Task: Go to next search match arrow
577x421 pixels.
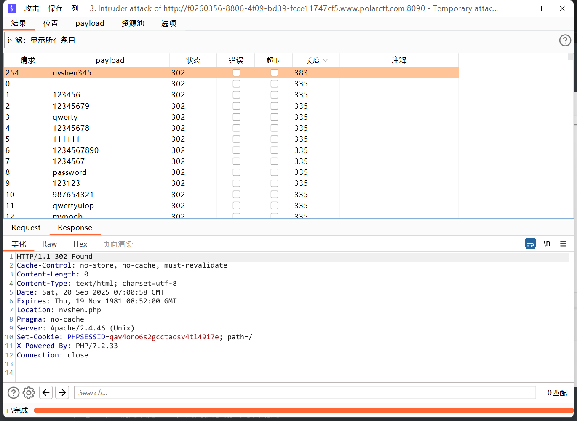Action: pyautogui.click(x=62, y=393)
